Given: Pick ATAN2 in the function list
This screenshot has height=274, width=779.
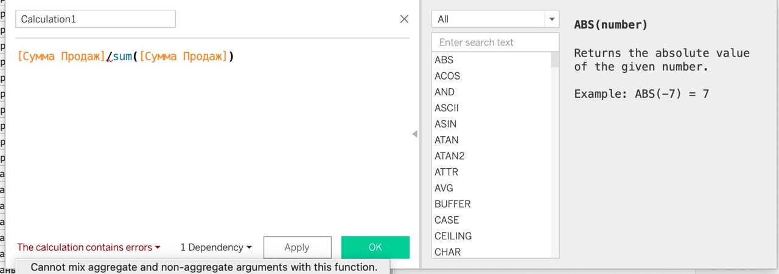Looking at the screenshot, I should click(x=450, y=156).
